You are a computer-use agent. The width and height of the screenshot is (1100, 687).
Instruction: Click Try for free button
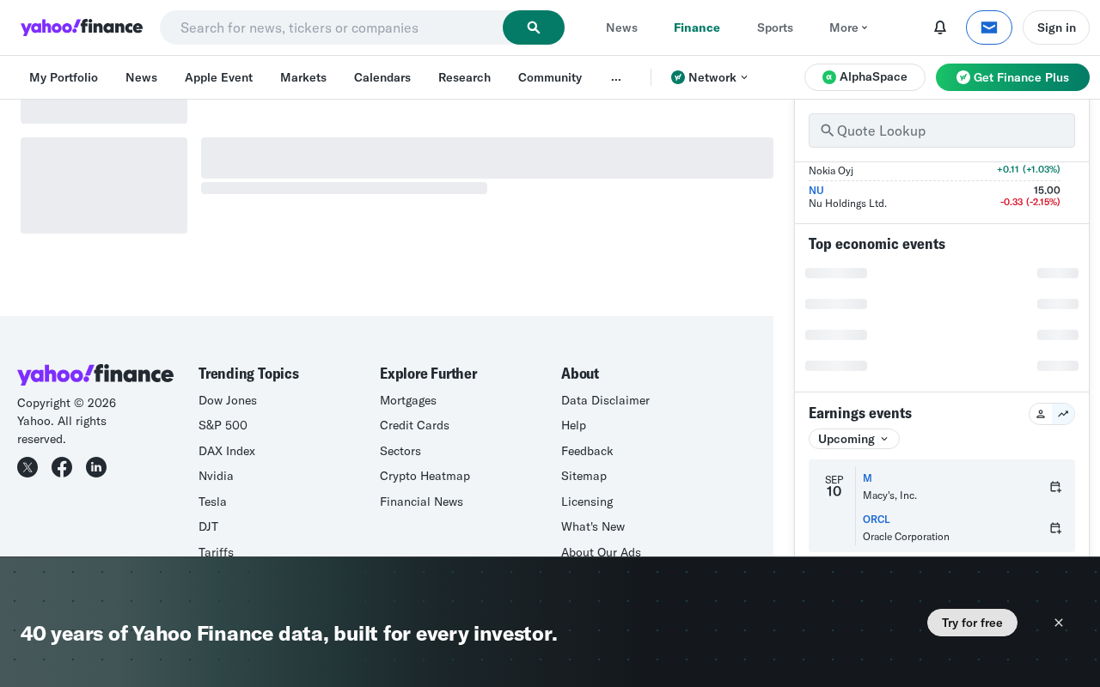pos(972,623)
